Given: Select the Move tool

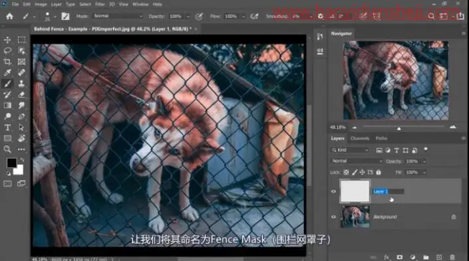Looking at the screenshot, I should click(7, 40).
